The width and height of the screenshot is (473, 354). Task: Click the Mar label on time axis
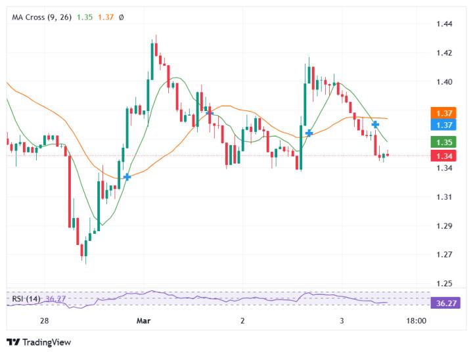tap(143, 321)
